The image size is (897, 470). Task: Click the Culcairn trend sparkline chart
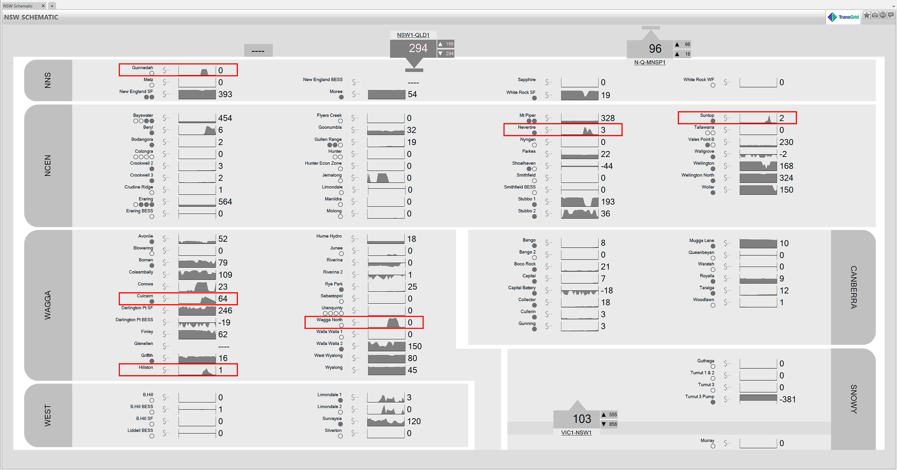pos(197,299)
